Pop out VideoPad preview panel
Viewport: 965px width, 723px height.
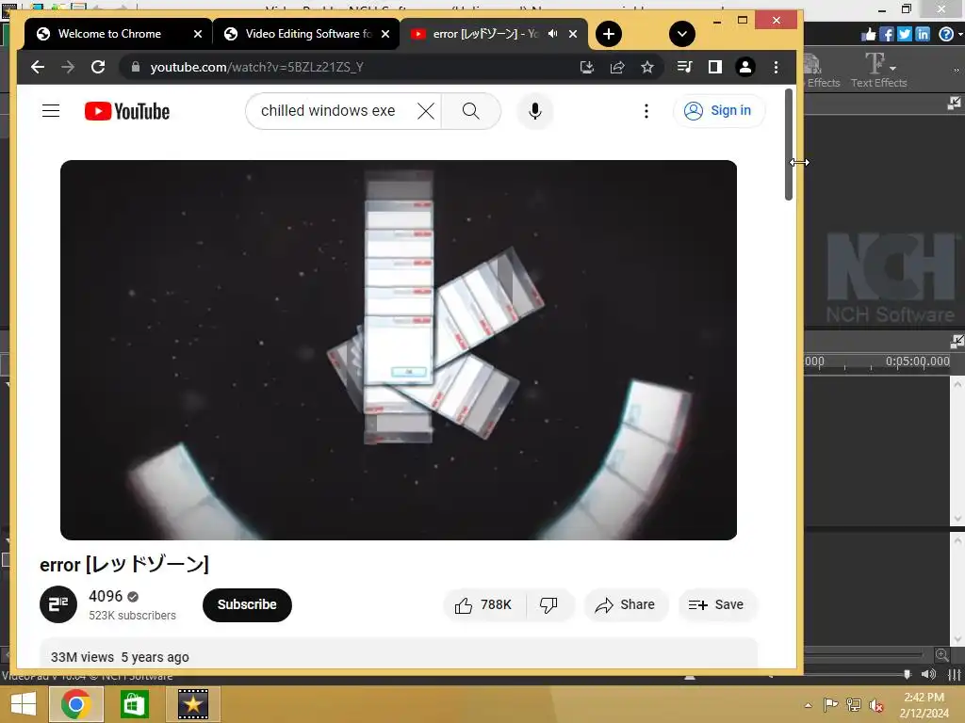click(x=954, y=104)
